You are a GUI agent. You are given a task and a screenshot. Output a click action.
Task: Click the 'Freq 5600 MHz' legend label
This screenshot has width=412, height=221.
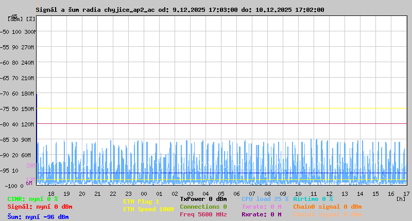pos(203,214)
